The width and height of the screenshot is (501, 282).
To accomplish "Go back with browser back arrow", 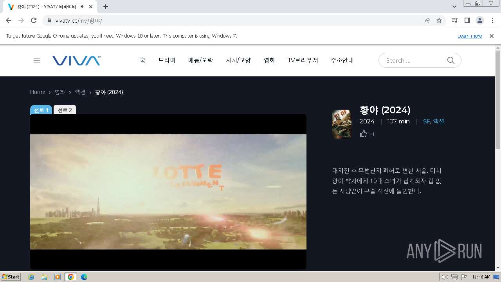I will click(x=9, y=20).
